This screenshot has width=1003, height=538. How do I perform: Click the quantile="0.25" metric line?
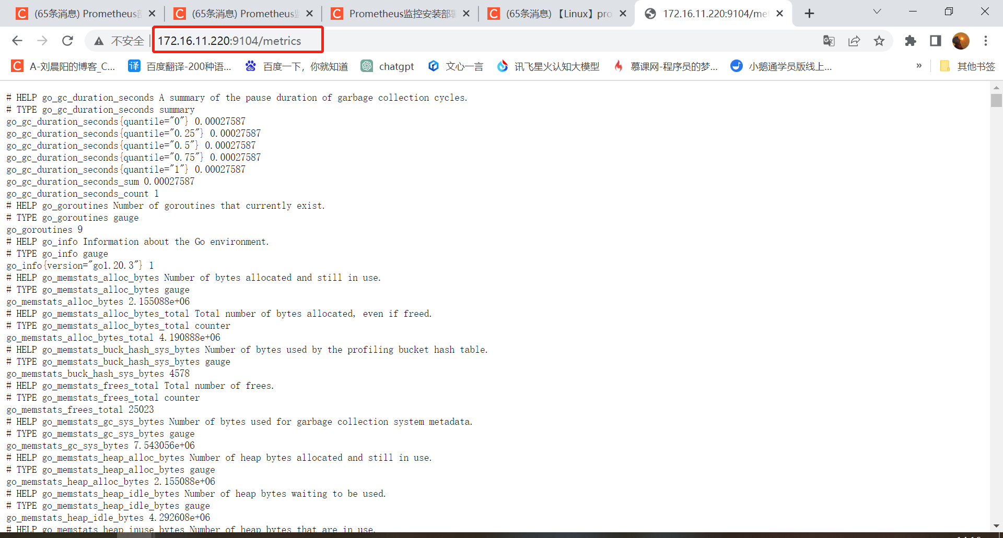(133, 134)
